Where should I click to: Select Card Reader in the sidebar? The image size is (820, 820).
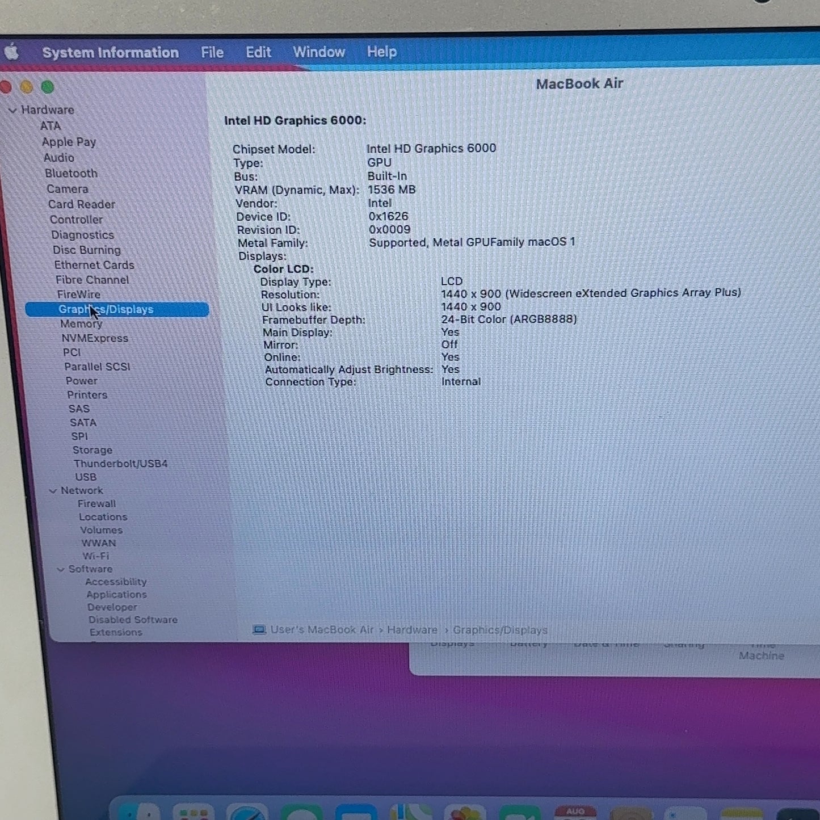[x=82, y=204]
